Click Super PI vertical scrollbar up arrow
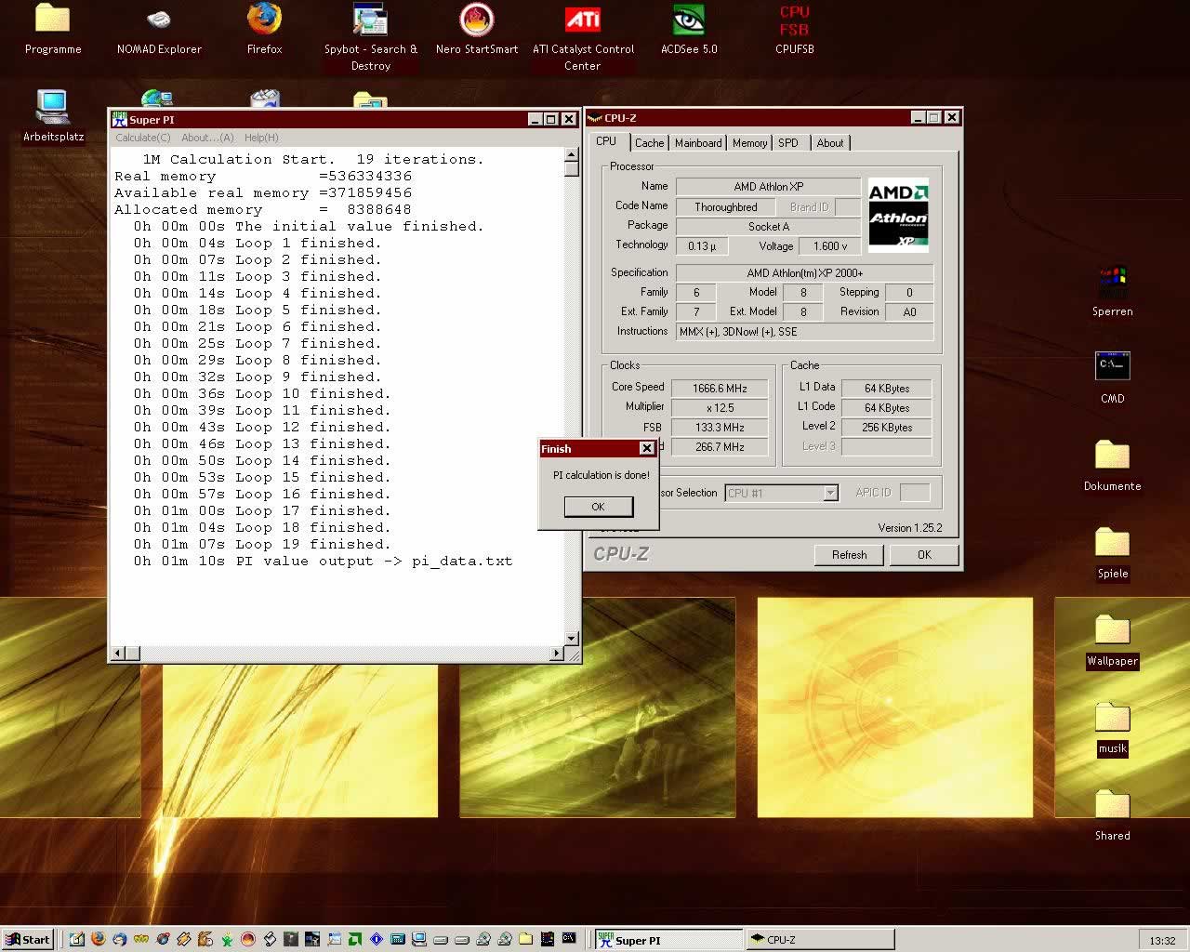The height and width of the screenshot is (952, 1190). 572,156
